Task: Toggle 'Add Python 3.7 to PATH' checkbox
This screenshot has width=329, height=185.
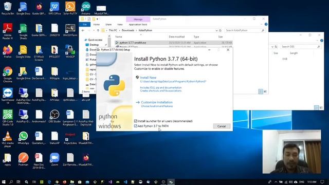Action: pyautogui.click(x=136, y=126)
